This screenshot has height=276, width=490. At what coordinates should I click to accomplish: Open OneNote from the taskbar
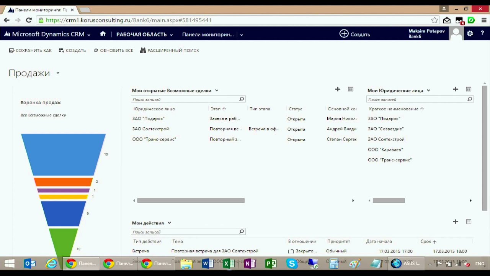250,264
